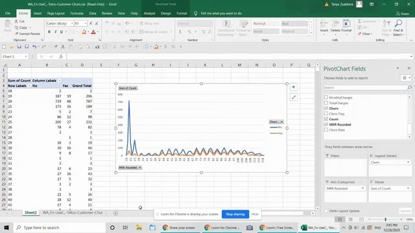The width and height of the screenshot is (415, 233).
Task: Open the MRR Rounded axis filter on chart
Action: tap(130, 168)
